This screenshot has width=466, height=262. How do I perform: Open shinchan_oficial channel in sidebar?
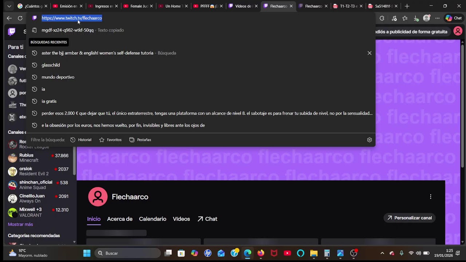pyautogui.click(x=38, y=185)
